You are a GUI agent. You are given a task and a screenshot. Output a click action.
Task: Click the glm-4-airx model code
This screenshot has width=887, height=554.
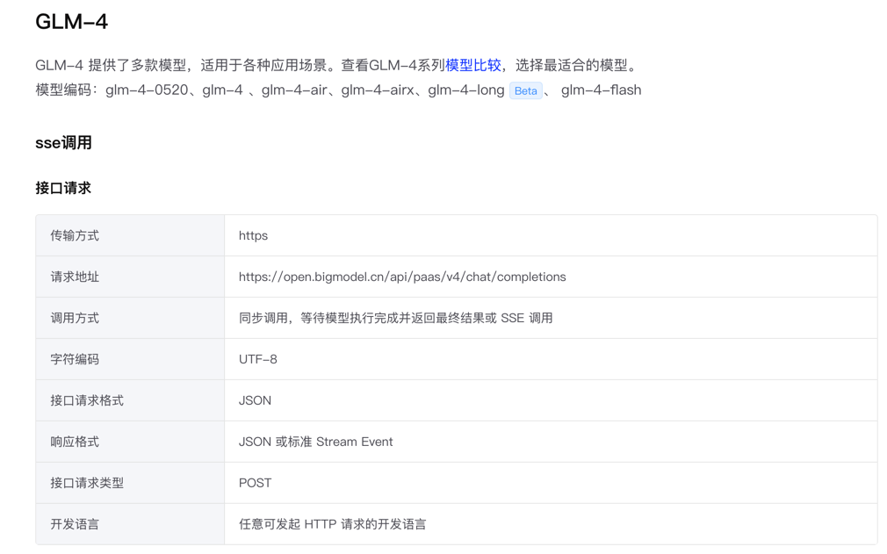tap(378, 90)
